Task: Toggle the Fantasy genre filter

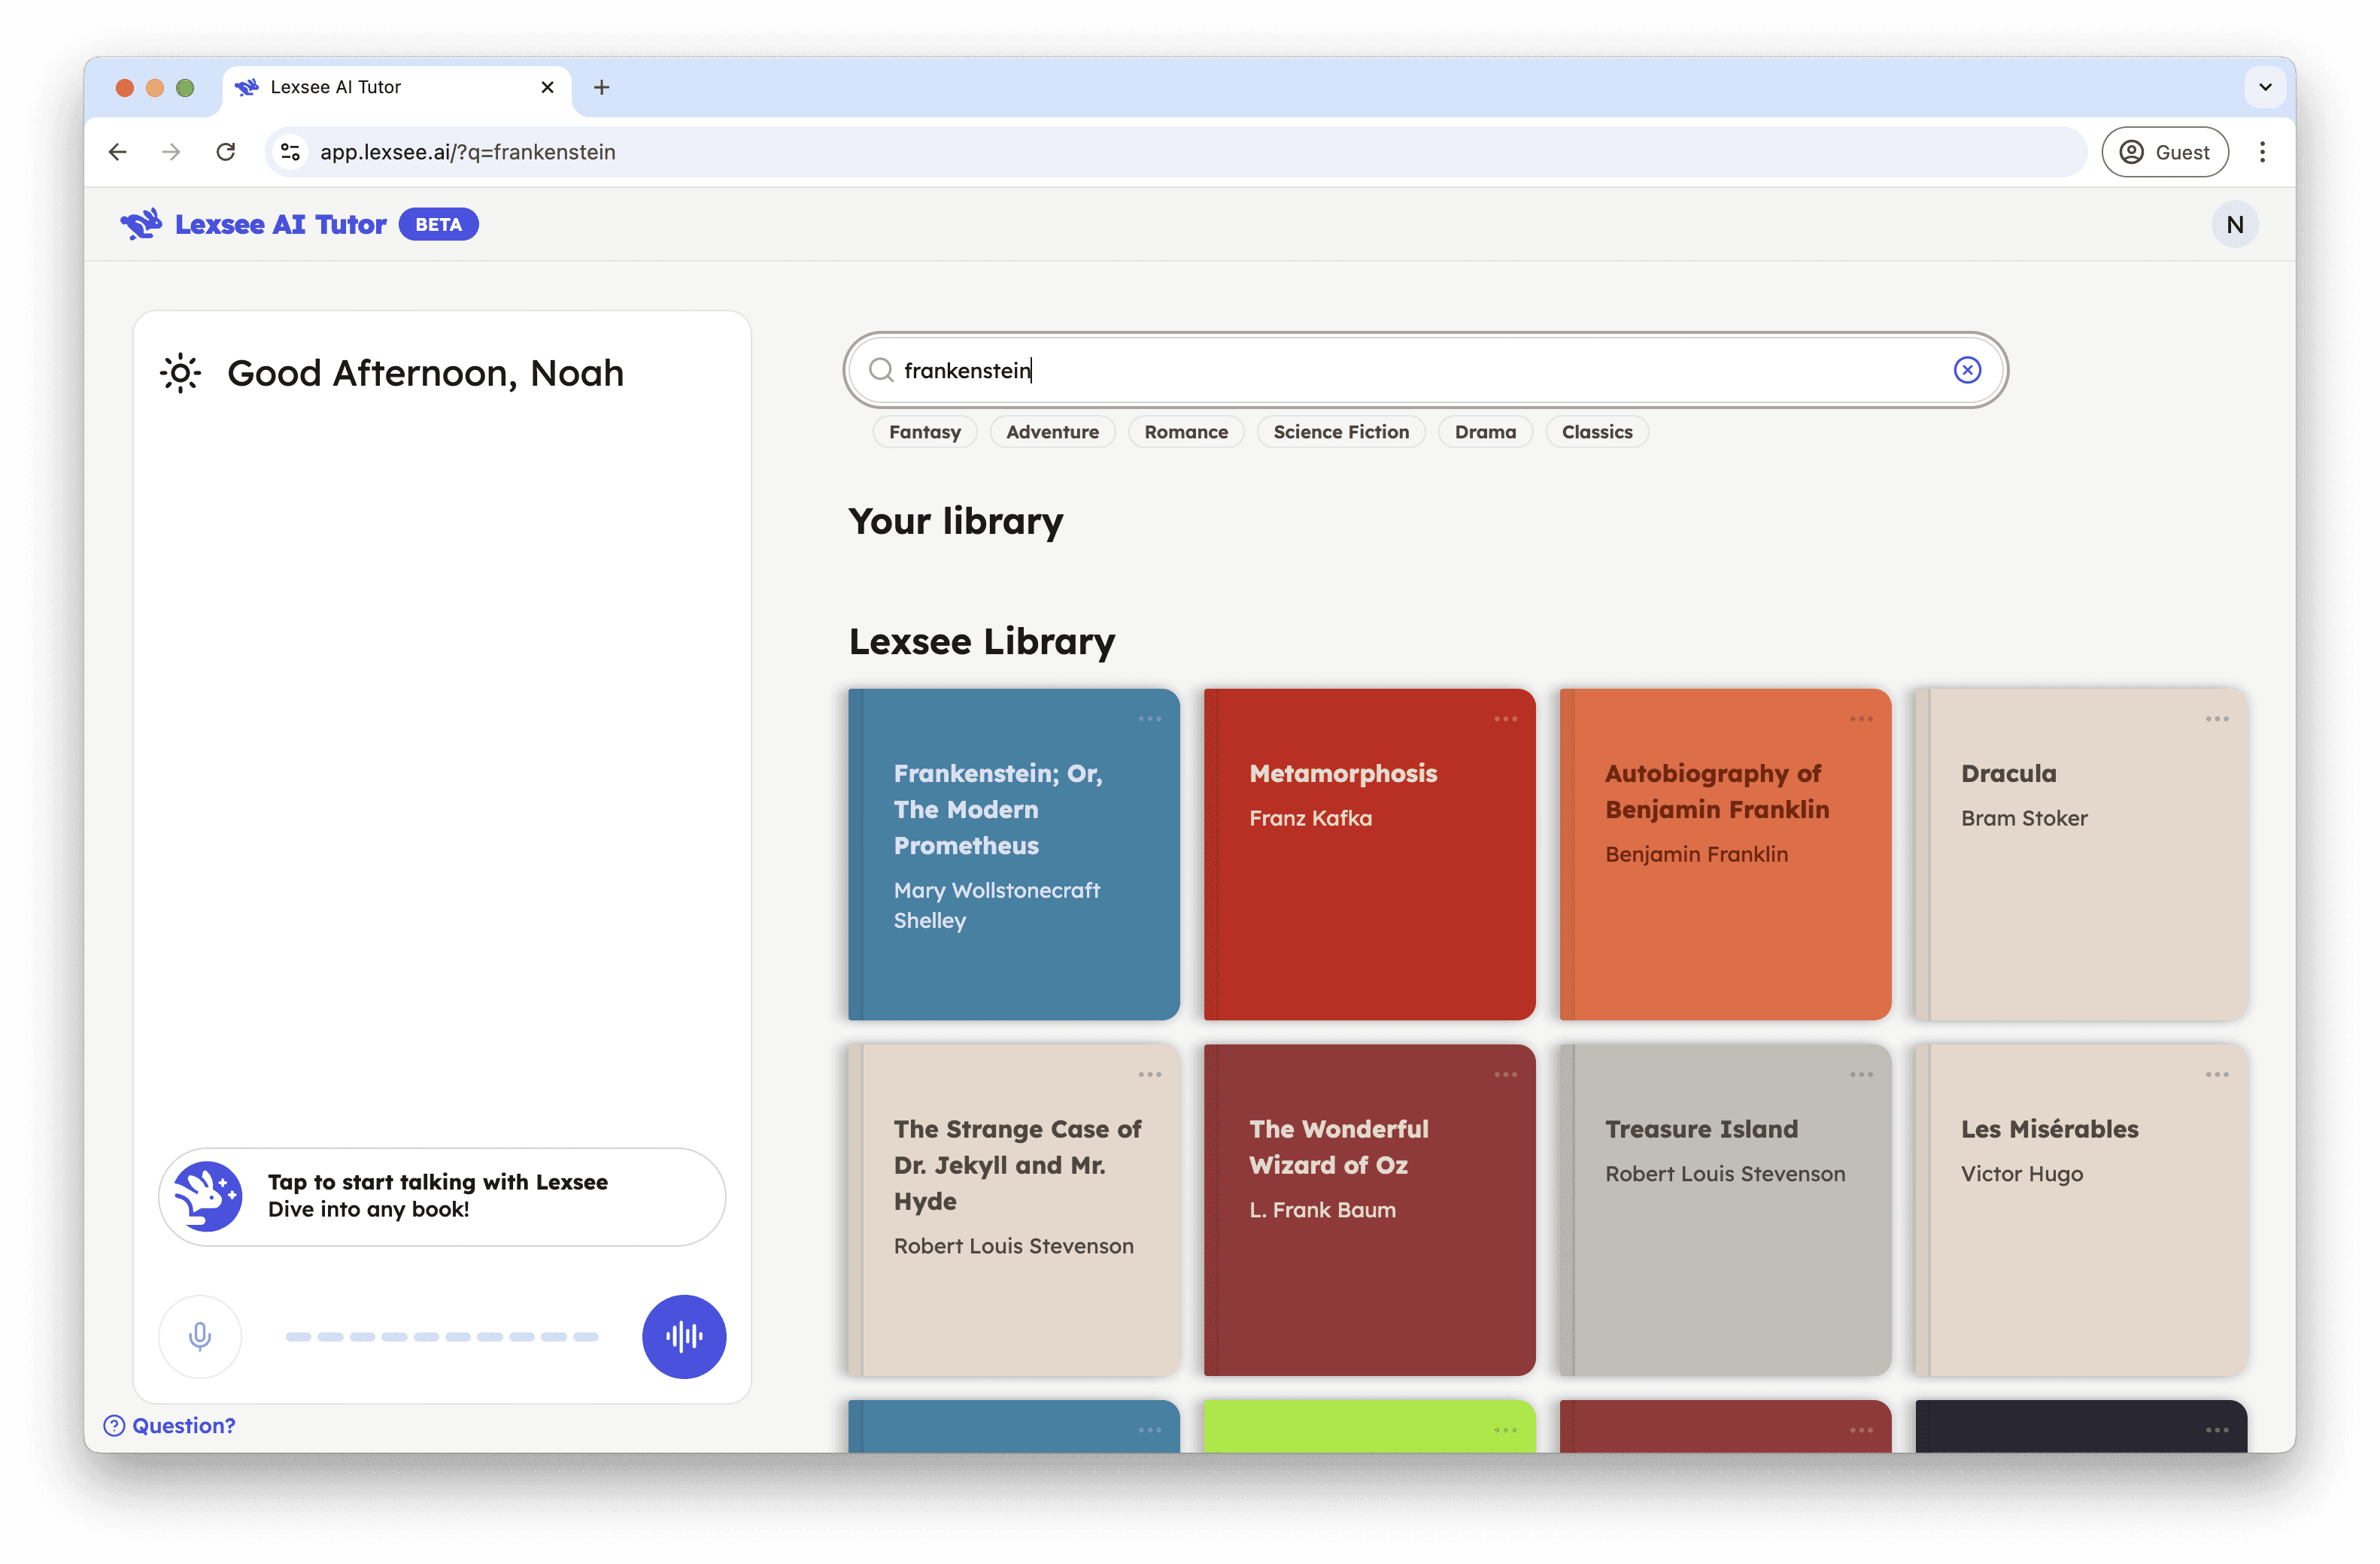Action: 924,432
